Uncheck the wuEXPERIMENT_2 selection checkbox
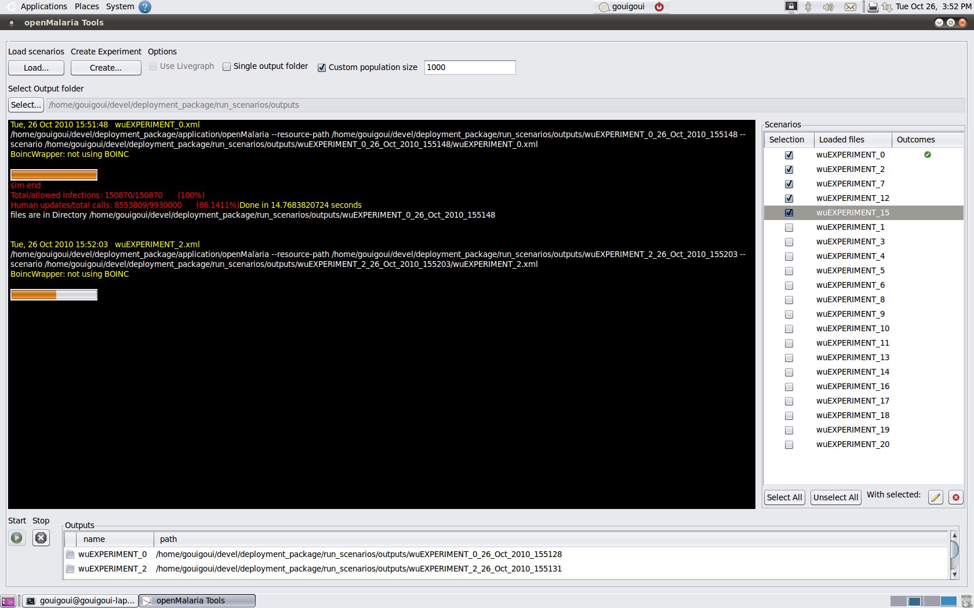The image size is (974, 608). click(789, 170)
